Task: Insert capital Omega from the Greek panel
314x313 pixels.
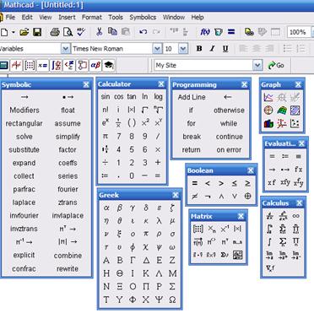Action: tap(172, 300)
